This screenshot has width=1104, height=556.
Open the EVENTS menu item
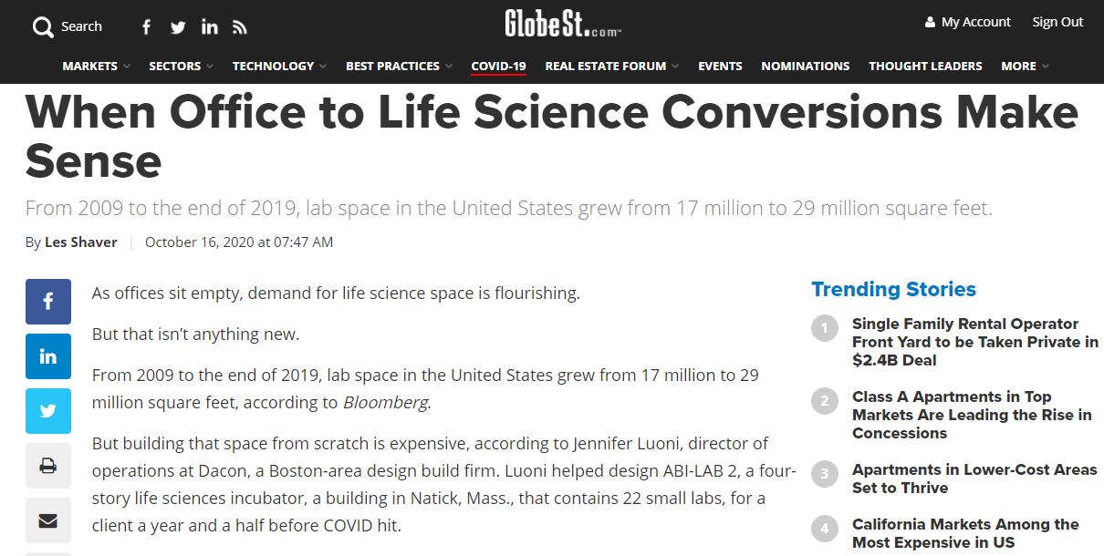coord(720,66)
